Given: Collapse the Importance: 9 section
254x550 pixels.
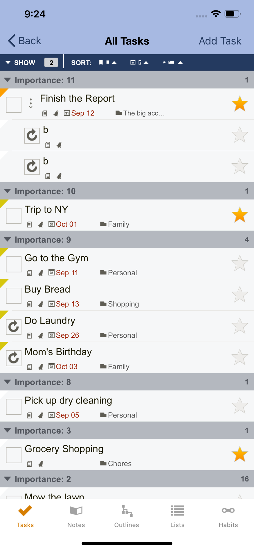Looking at the screenshot, I should pos(8,240).
